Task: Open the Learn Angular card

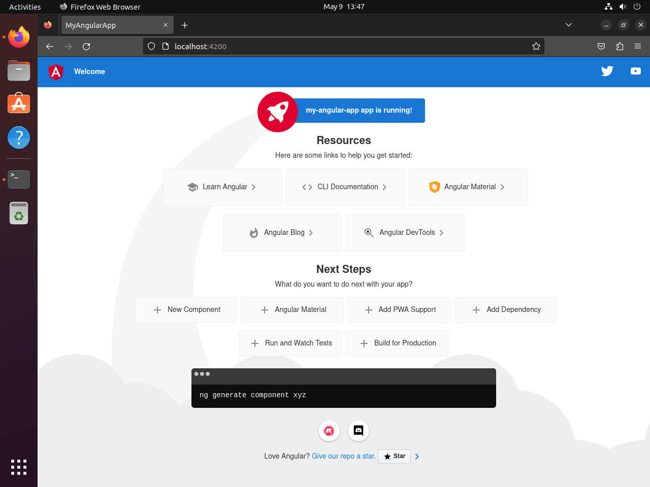Action: click(x=222, y=187)
